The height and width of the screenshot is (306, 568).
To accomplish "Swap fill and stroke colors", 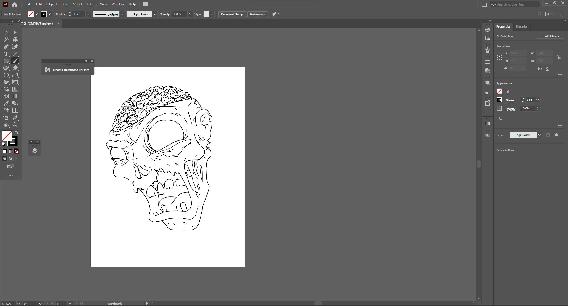I will [17, 132].
